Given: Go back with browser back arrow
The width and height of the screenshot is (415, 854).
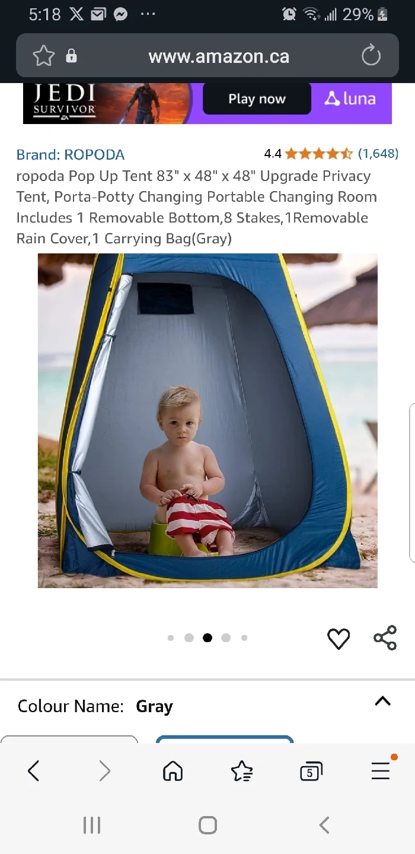Looking at the screenshot, I should [x=34, y=771].
